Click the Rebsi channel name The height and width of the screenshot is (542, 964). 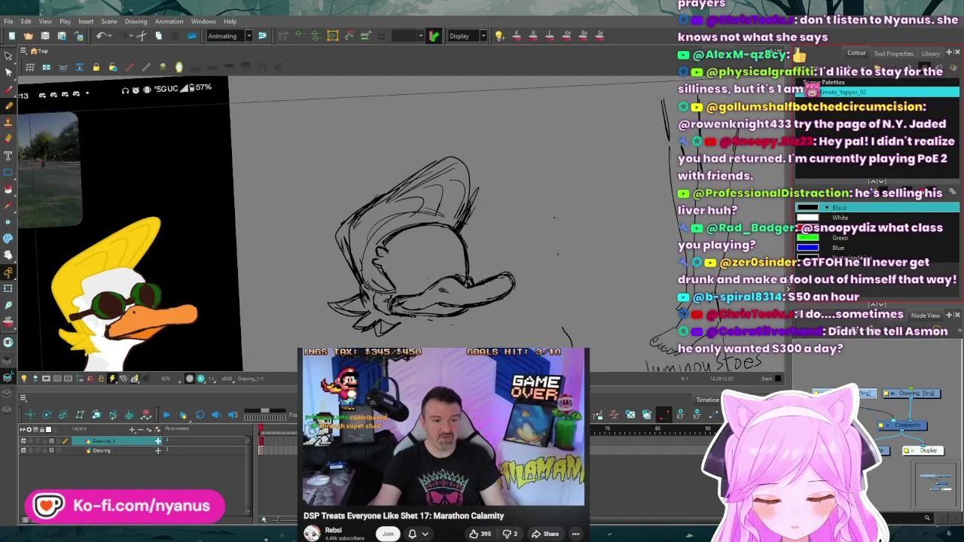(x=334, y=530)
